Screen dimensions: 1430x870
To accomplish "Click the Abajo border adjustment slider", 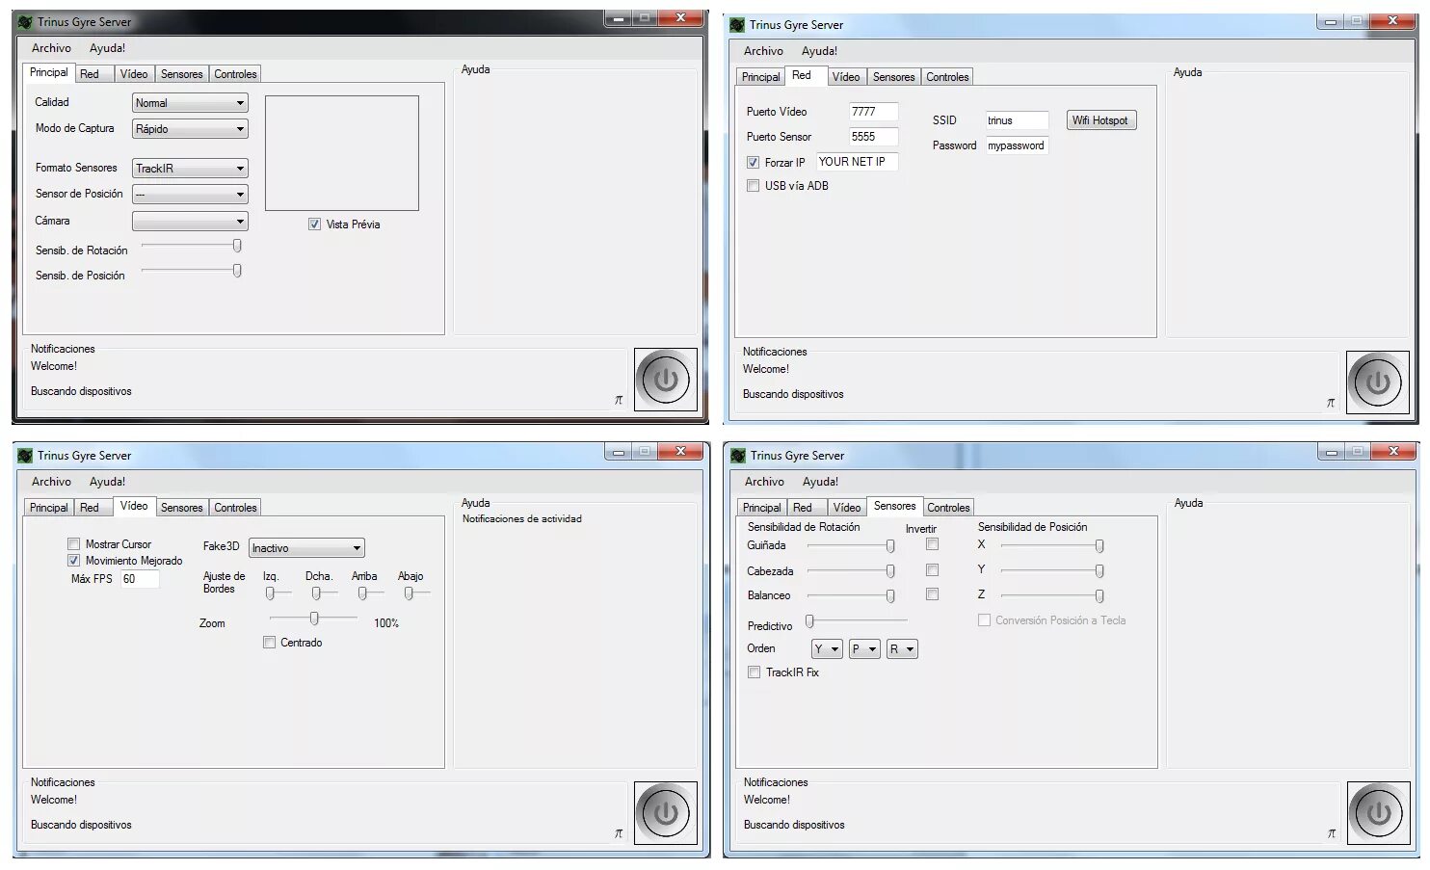I will 416,593.
